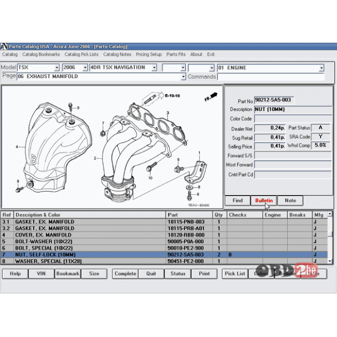
Task: Click the Bookmark button
Action: point(68,273)
